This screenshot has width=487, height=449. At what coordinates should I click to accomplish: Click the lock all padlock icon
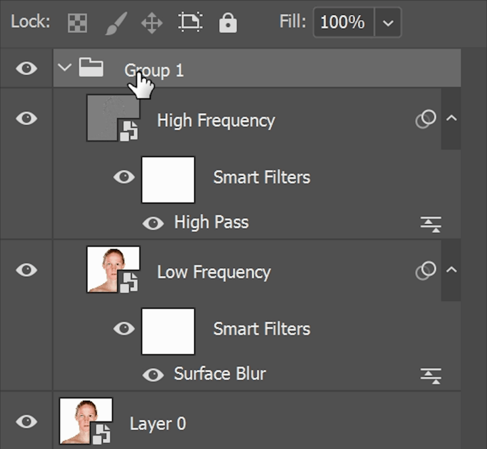(x=228, y=23)
